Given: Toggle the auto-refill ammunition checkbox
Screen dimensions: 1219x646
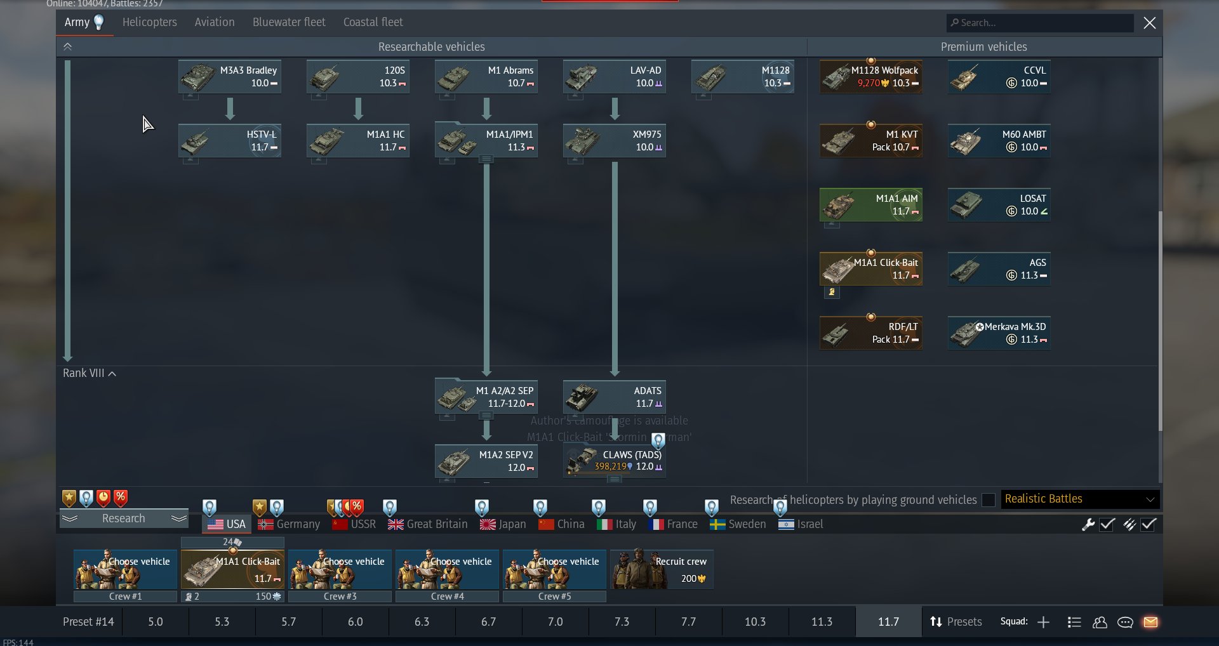Looking at the screenshot, I should [x=1148, y=524].
